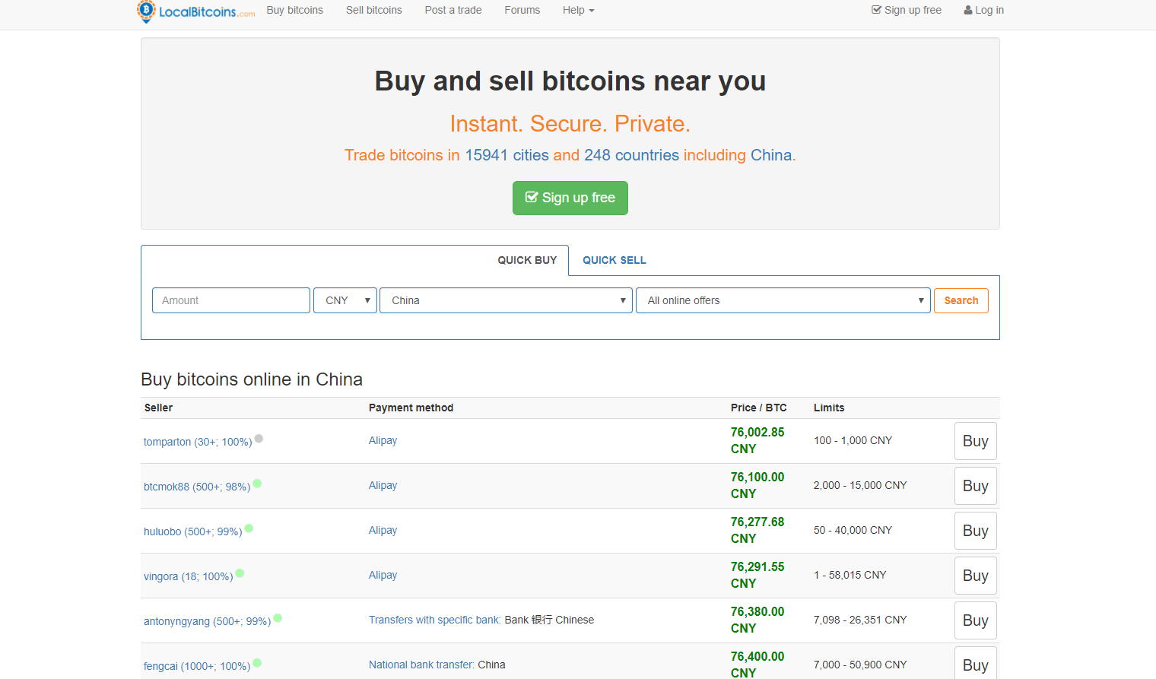Click the Limits column header
Viewport: 1156px width, 679px height.
pyautogui.click(x=829, y=408)
